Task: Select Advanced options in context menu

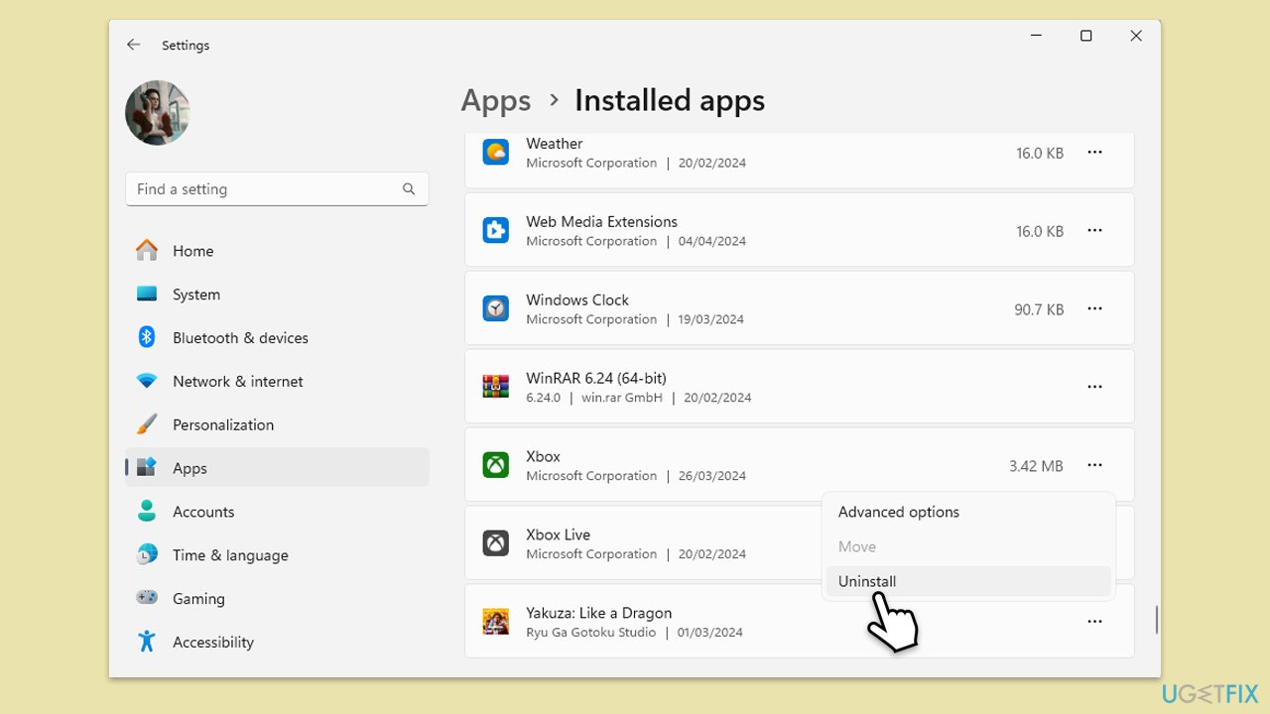Action: pyautogui.click(x=898, y=512)
